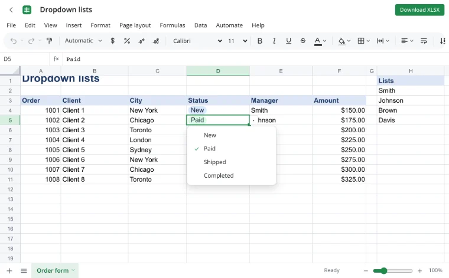Screen dimensions: 449x278
Task: Select the paint format icon
Action: click(x=49, y=41)
